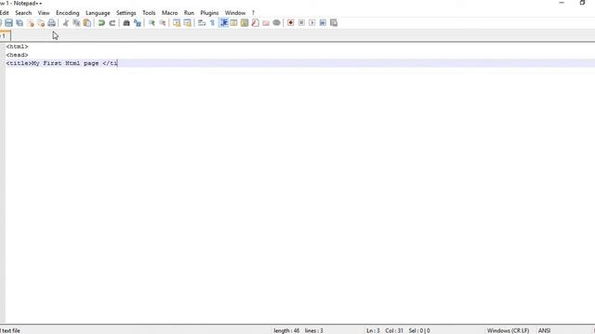Screen dimensions: 595x334
Task: Toggle the highlighted Show Indent Guide icon
Action: pos(223,22)
